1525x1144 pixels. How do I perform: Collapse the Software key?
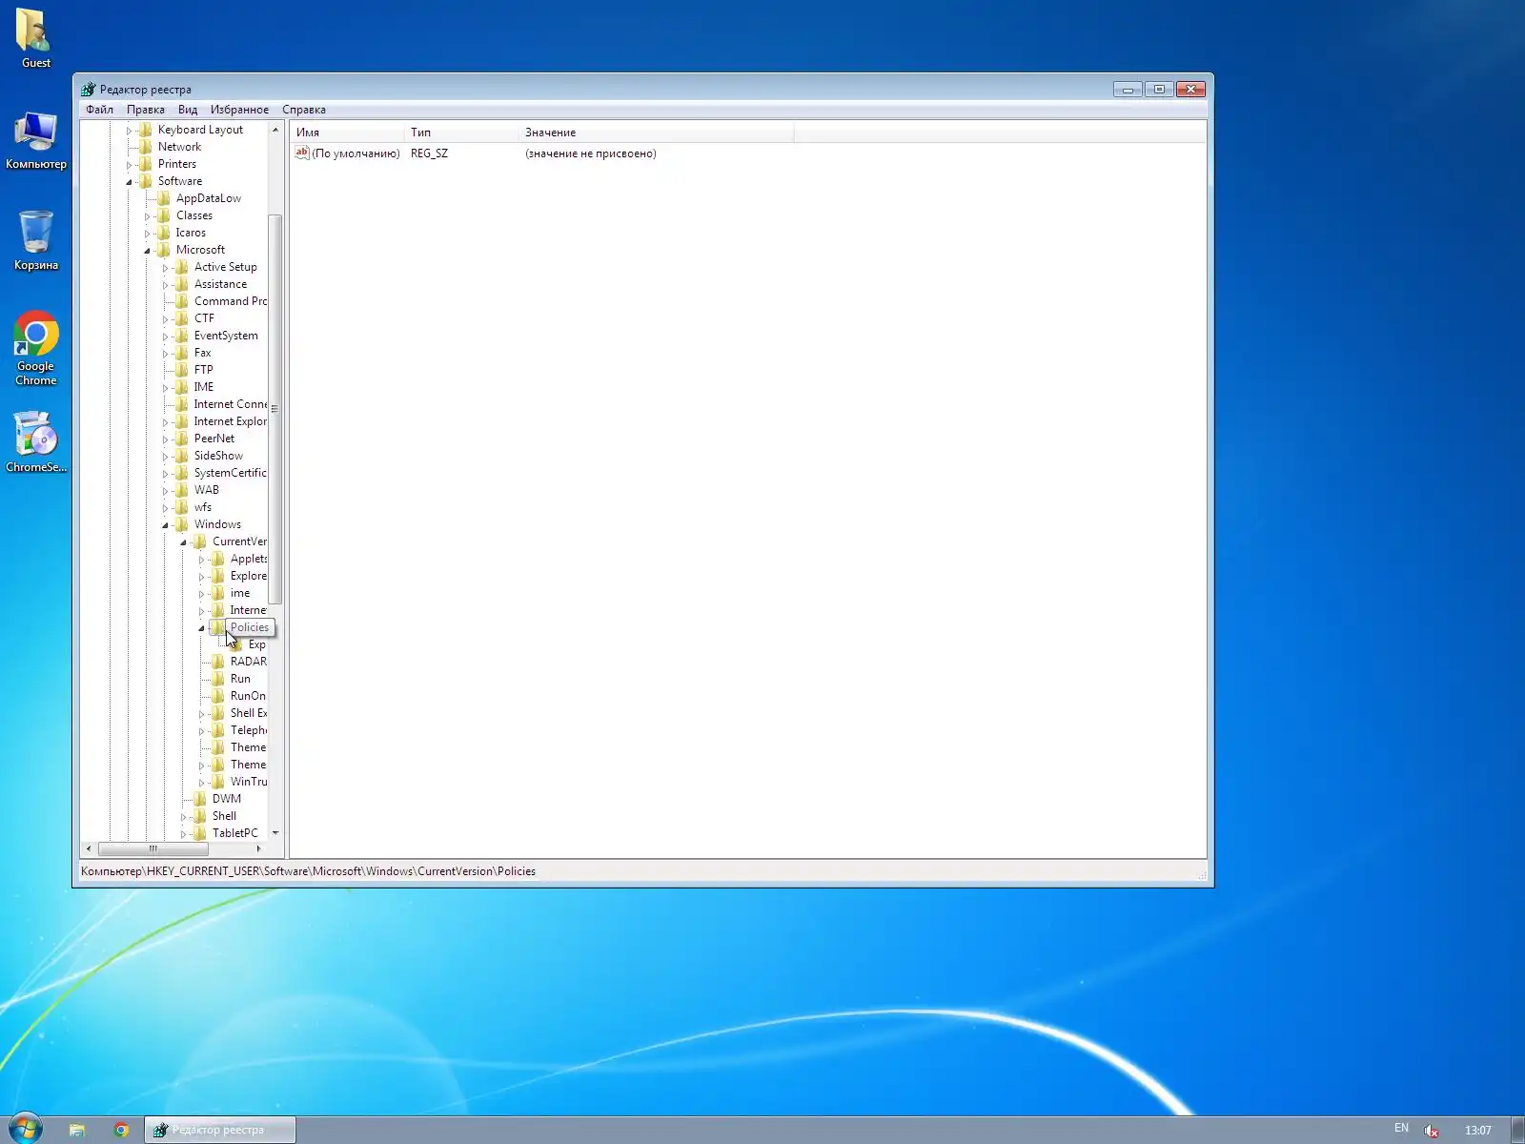point(129,182)
